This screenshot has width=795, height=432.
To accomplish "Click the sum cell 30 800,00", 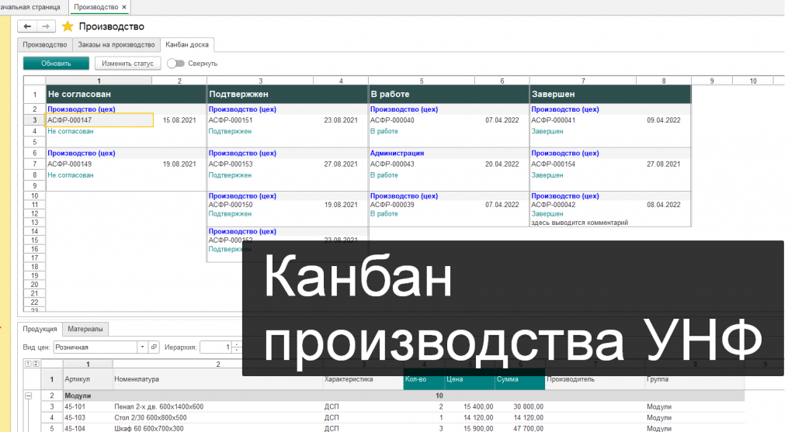I will 528,406.
